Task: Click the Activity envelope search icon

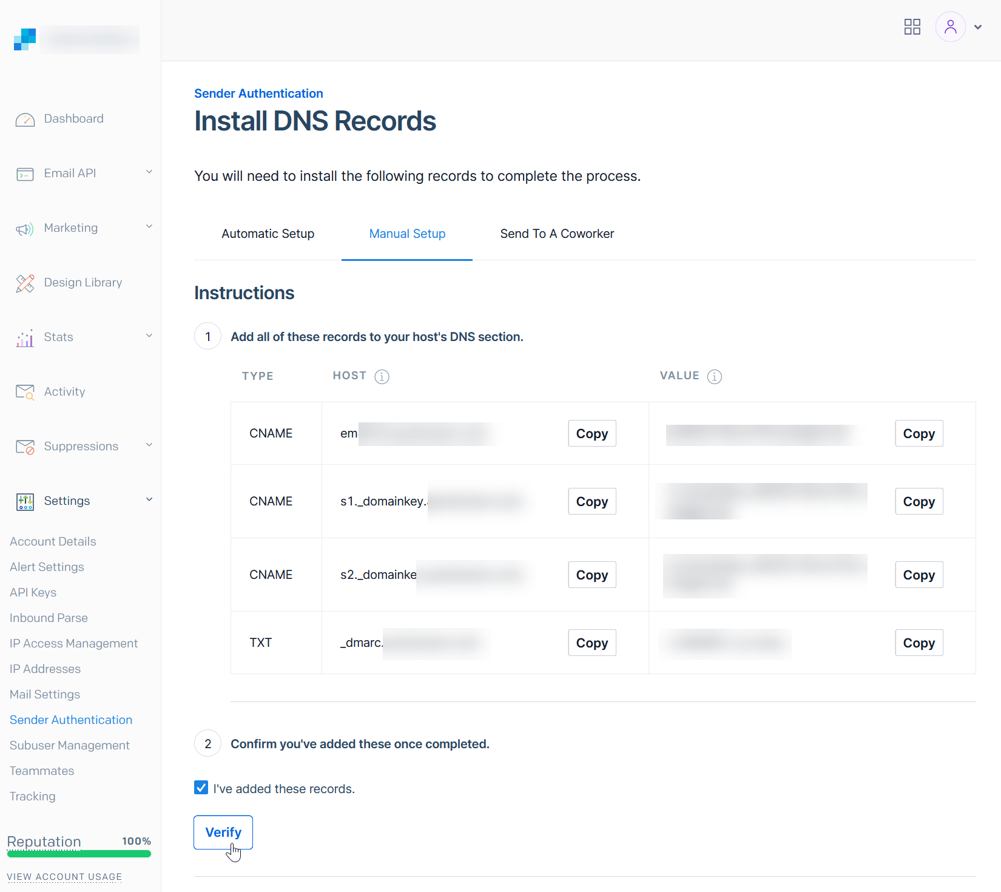Action: click(x=25, y=393)
